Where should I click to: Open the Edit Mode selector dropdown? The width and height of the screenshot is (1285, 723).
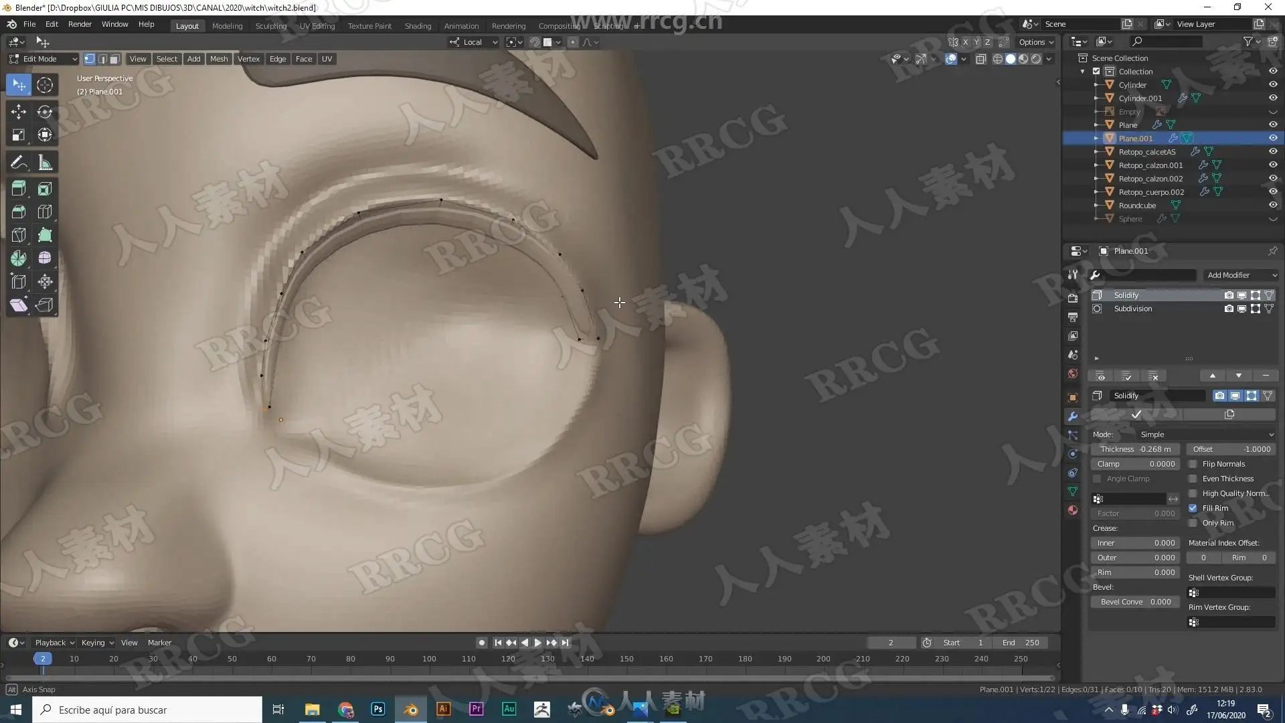click(x=44, y=59)
